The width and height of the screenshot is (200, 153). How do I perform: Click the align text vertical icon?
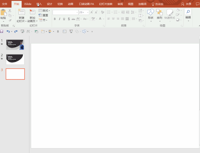(x=140, y=16)
